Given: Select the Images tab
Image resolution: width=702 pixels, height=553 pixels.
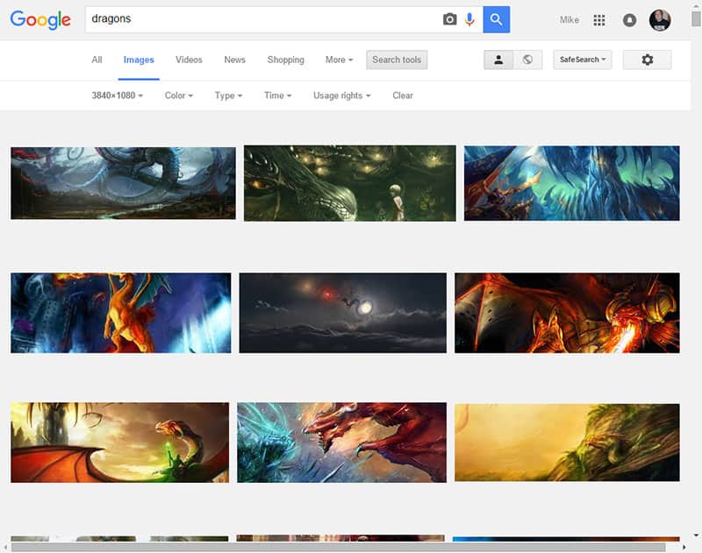Looking at the screenshot, I should 139,60.
